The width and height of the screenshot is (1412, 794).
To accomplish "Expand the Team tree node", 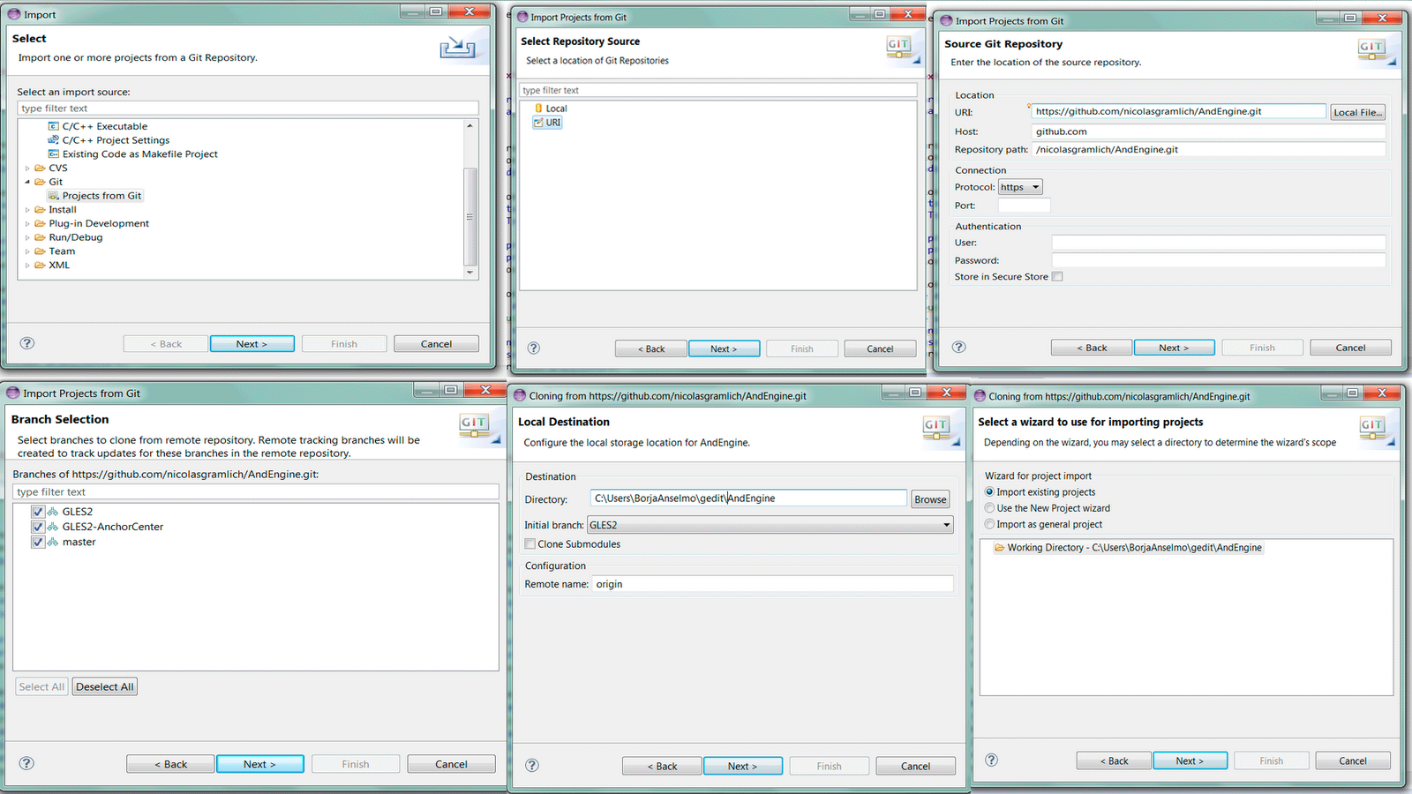I will 27,251.
